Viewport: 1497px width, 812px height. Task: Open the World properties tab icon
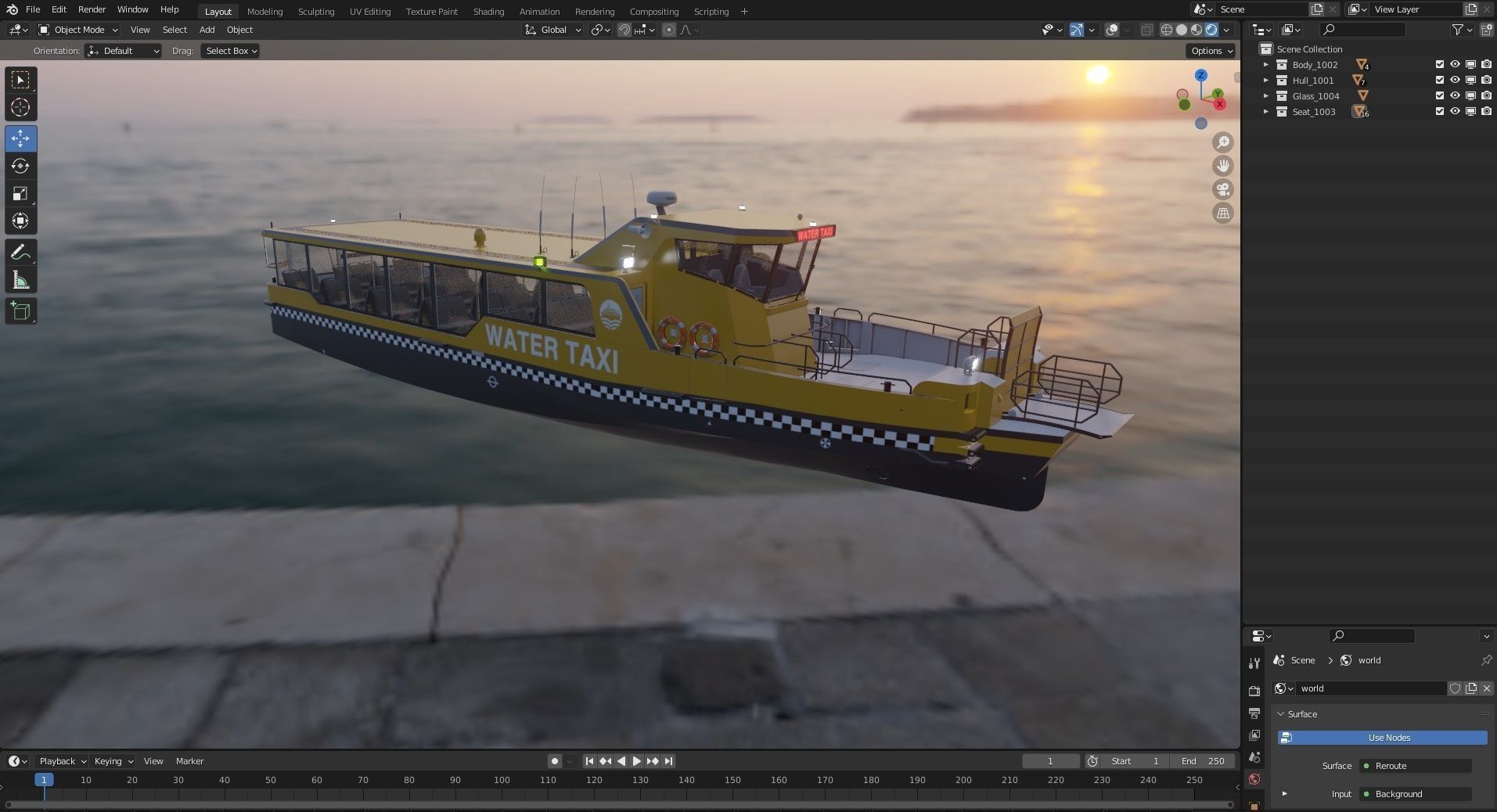click(1254, 779)
